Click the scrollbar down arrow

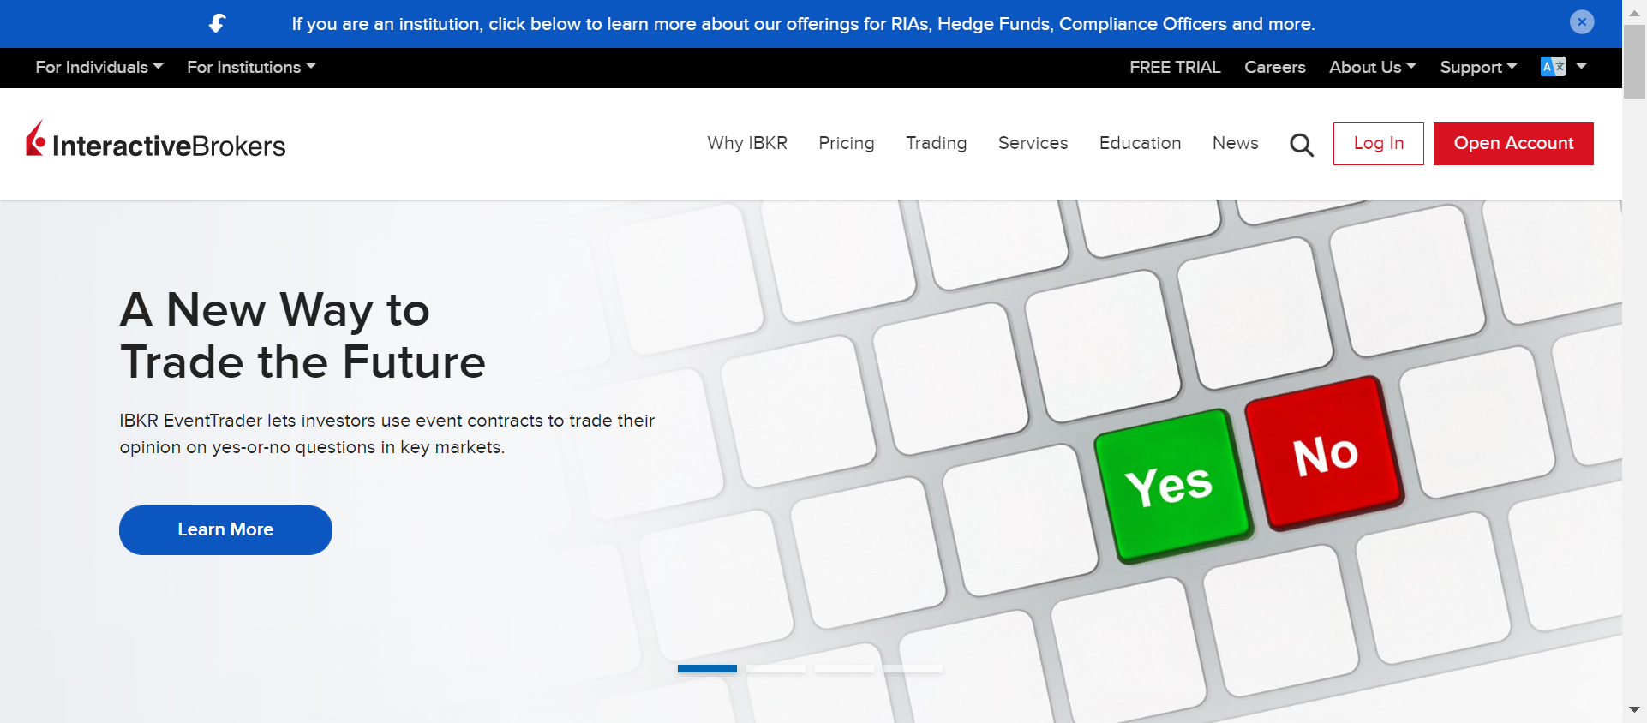1634,710
